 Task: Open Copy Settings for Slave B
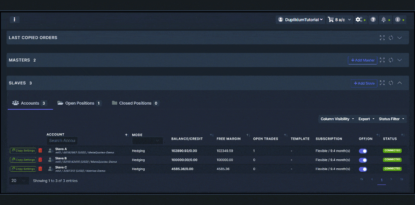23,160
